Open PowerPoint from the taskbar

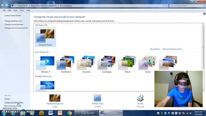click(x=60, y=113)
